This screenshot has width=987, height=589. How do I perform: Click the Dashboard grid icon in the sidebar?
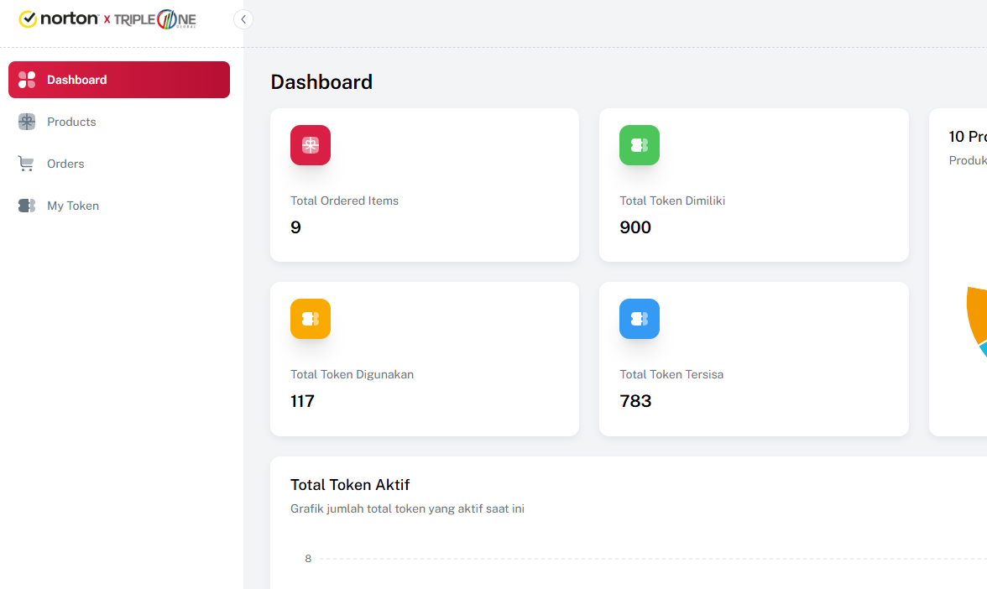point(27,80)
